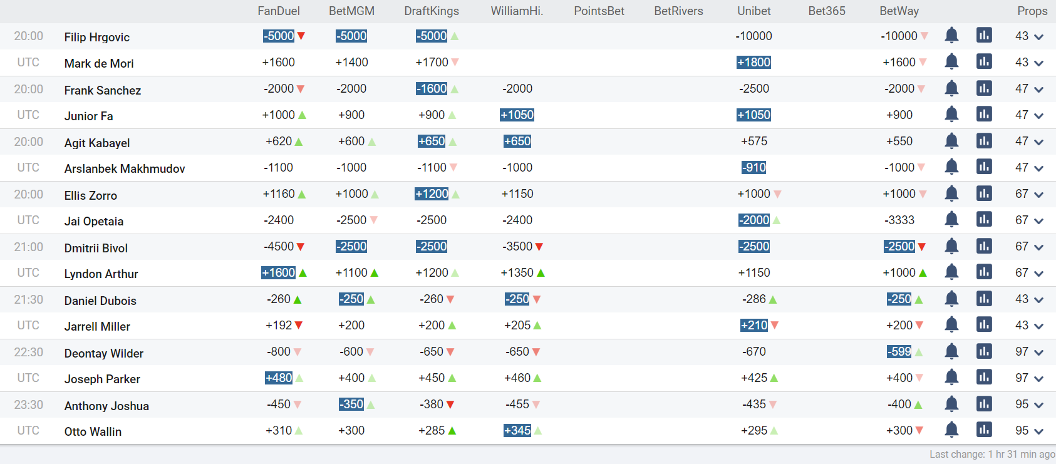Select the PointsBet column header
The width and height of the screenshot is (1056, 464).
point(599,11)
